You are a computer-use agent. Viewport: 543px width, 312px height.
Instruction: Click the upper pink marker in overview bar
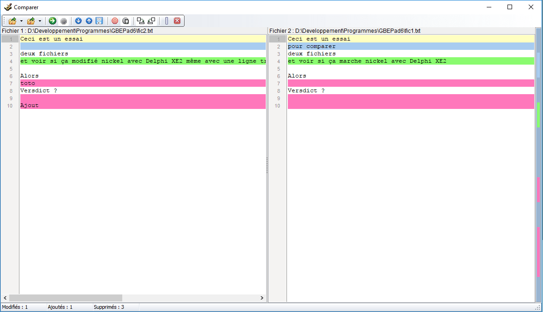point(538,189)
